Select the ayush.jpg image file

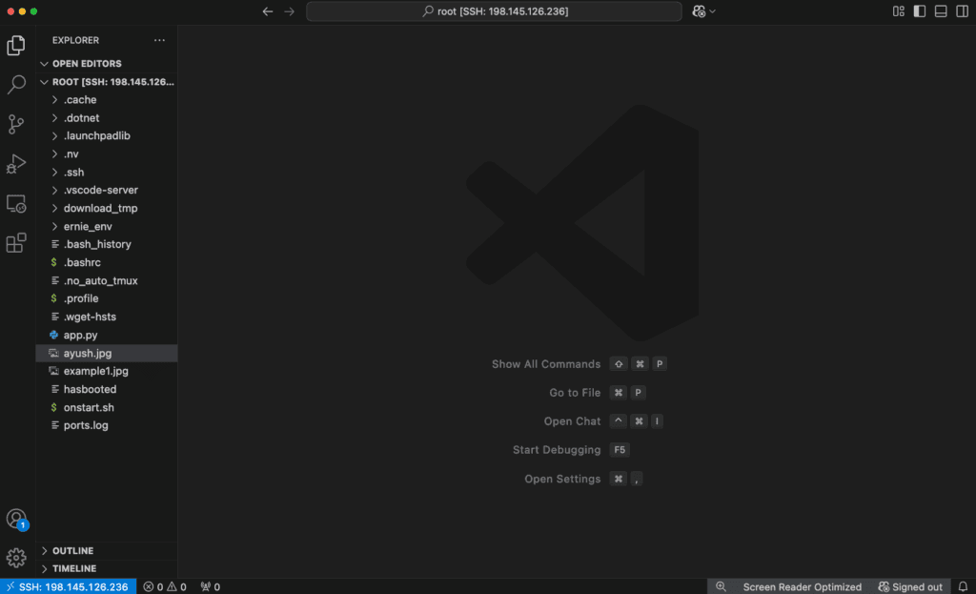click(107, 353)
